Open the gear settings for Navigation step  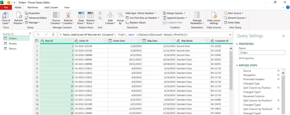click(278, 75)
